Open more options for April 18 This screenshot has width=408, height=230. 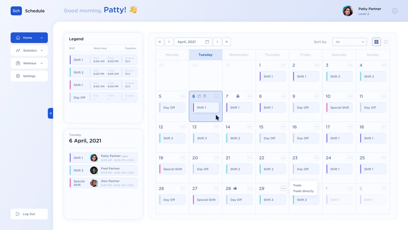pyautogui.click(x=384, y=127)
